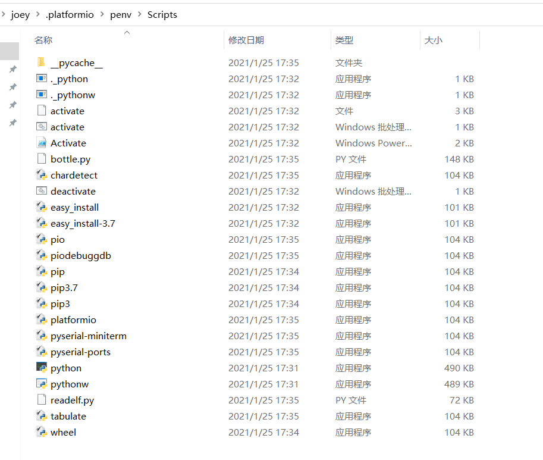Viewport: 543px width, 460px height.
Task: Click the pyserial-miniterm icon
Action: (x=41, y=335)
